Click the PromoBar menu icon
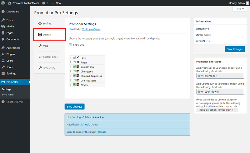250x153 pixels. 3,82
